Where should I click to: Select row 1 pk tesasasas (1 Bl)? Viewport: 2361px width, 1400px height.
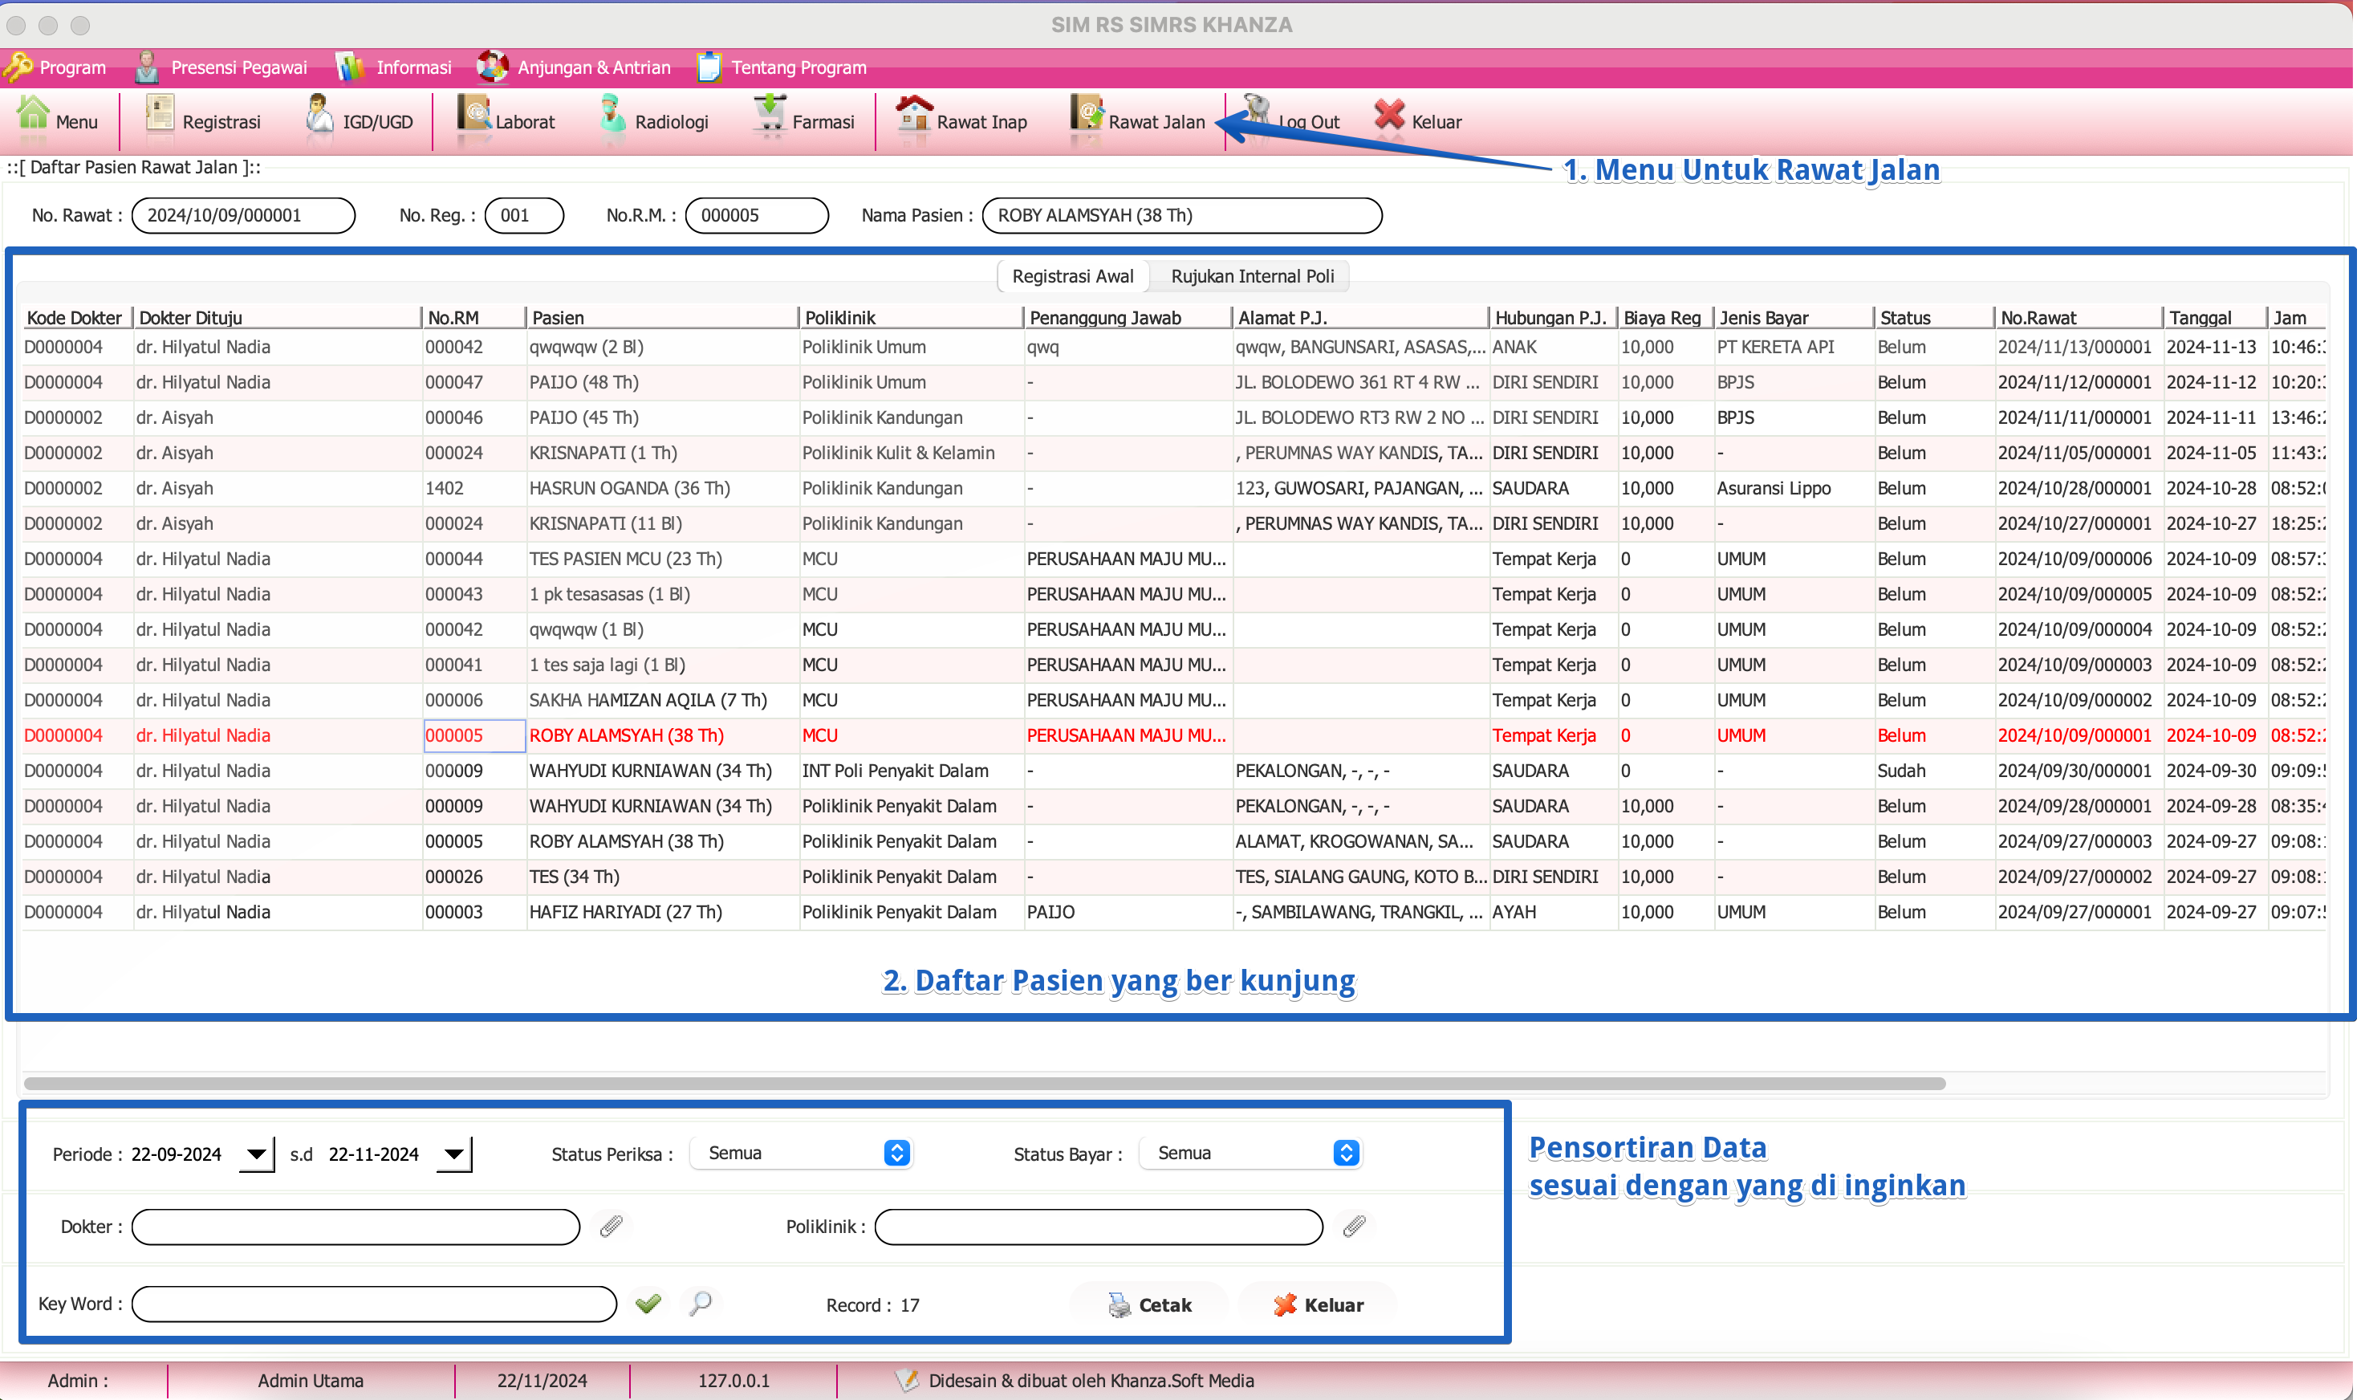pyautogui.click(x=1173, y=594)
